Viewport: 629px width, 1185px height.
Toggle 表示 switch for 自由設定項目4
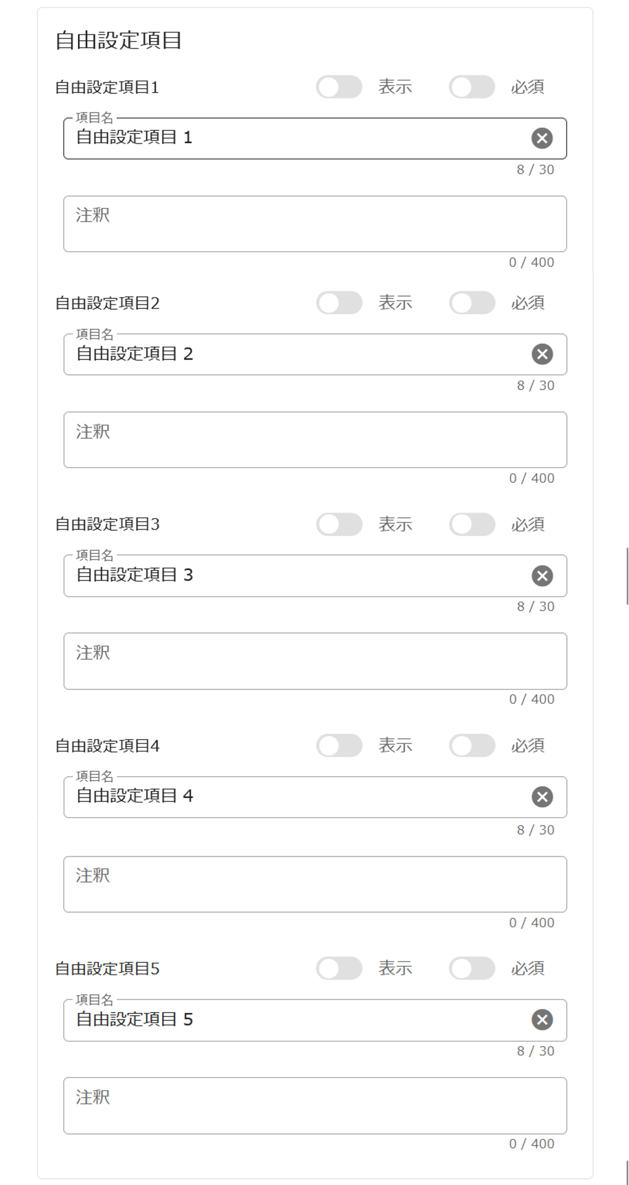[339, 745]
